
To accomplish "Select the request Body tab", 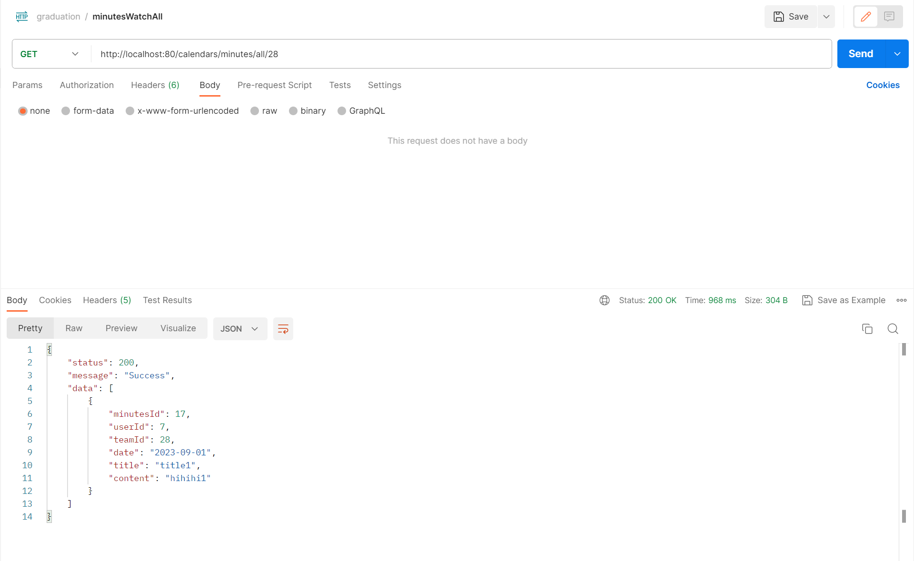I will click(210, 85).
